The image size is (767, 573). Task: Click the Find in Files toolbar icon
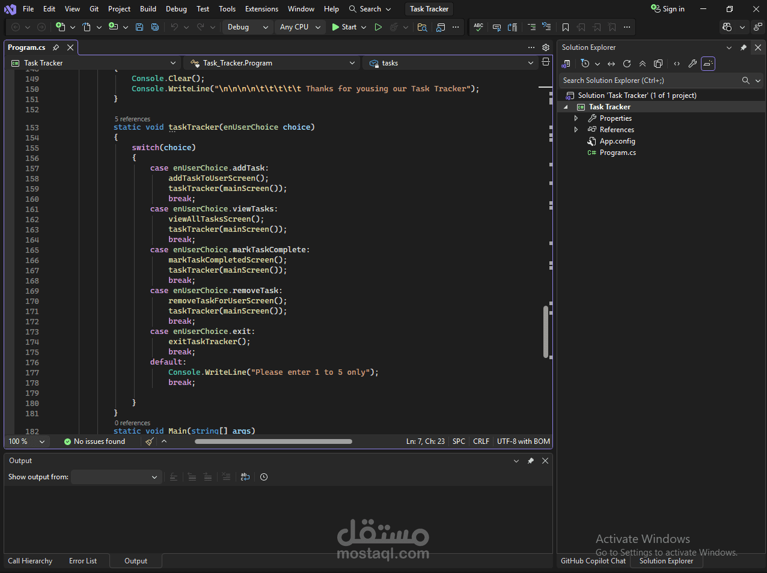point(422,27)
